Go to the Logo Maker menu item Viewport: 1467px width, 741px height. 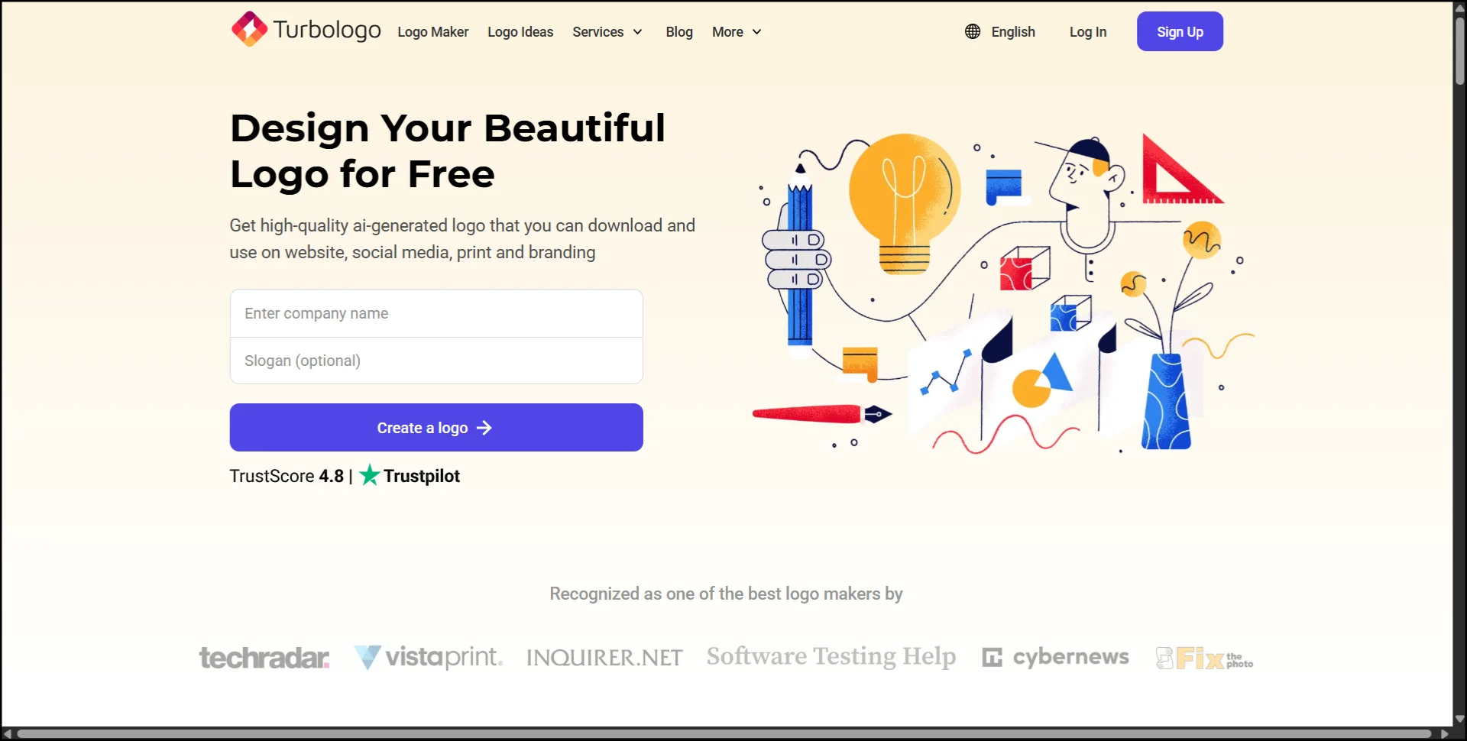[432, 32]
